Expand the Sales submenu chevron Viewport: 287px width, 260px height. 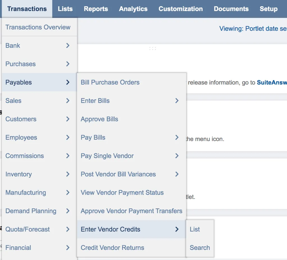click(x=68, y=101)
